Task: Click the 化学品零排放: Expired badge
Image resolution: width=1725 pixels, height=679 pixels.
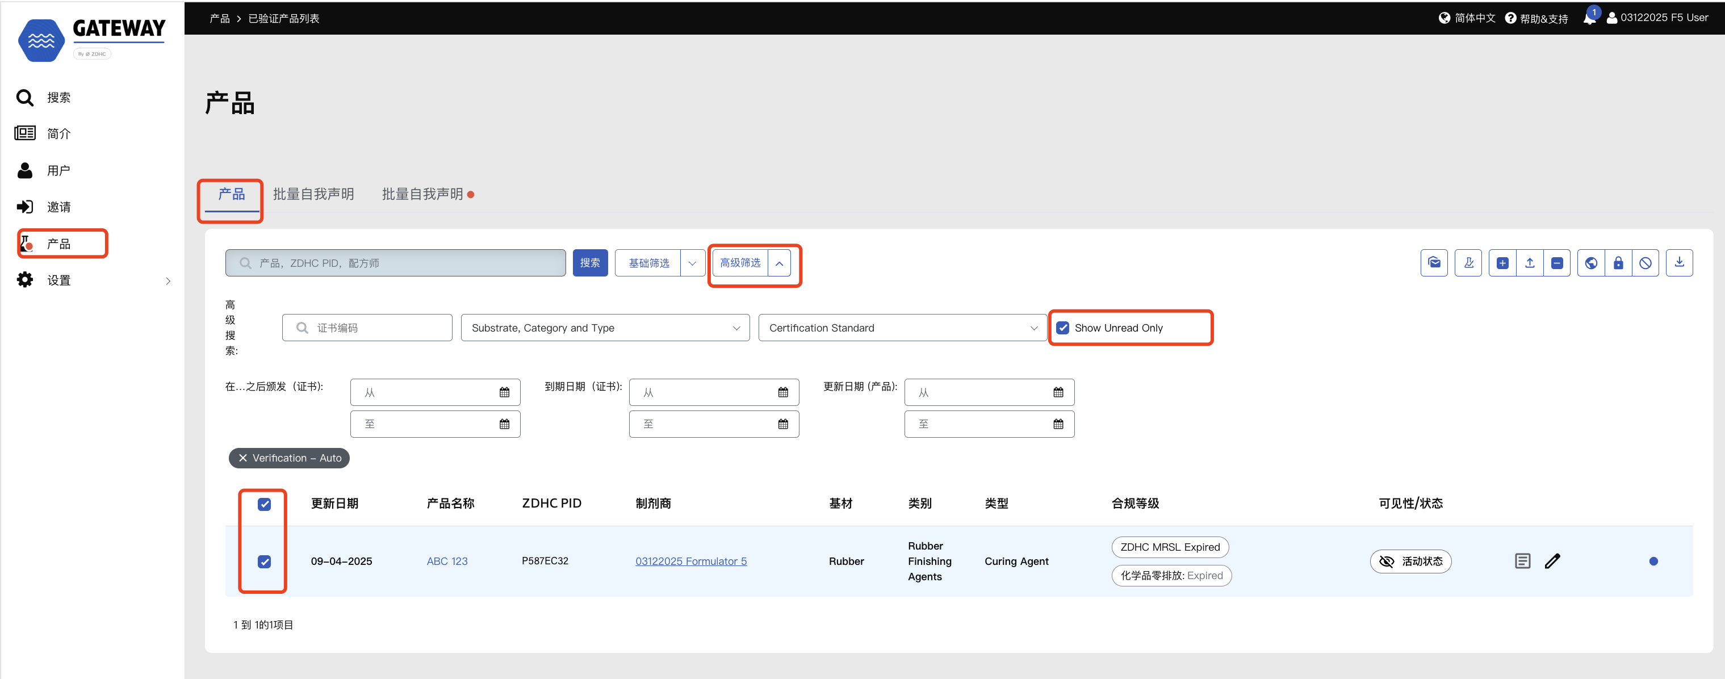Action: (1171, 575)
